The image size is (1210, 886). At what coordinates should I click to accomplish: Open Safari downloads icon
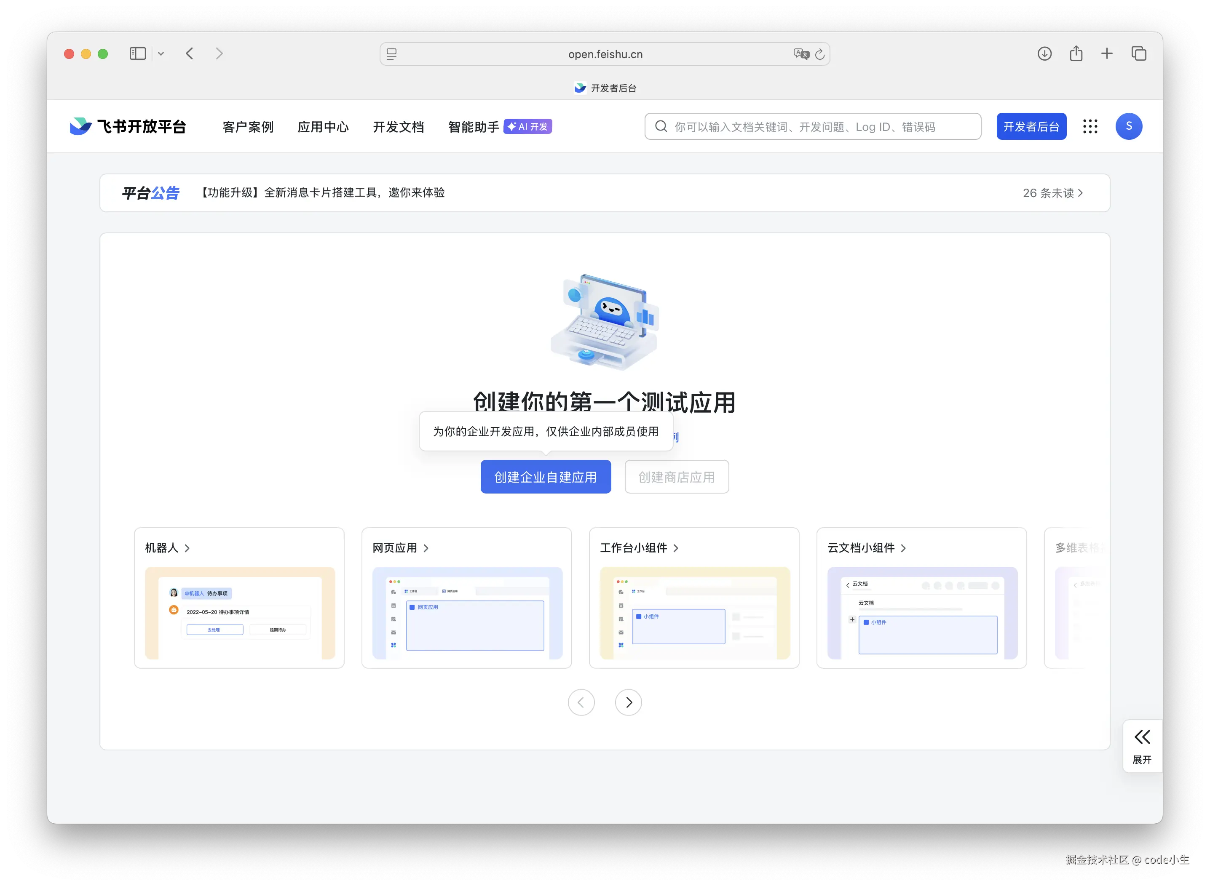coord(1044,53)
